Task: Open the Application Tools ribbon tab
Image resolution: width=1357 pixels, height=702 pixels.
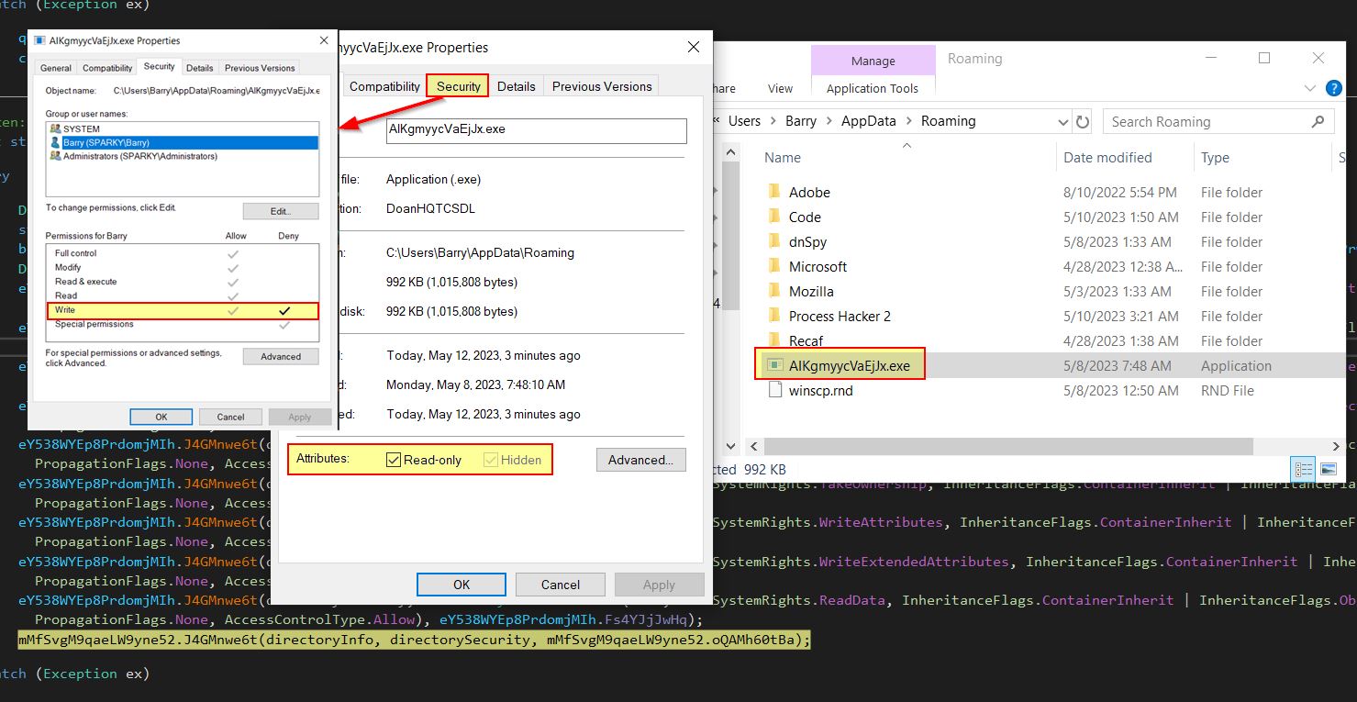Action: coord(873,88)
